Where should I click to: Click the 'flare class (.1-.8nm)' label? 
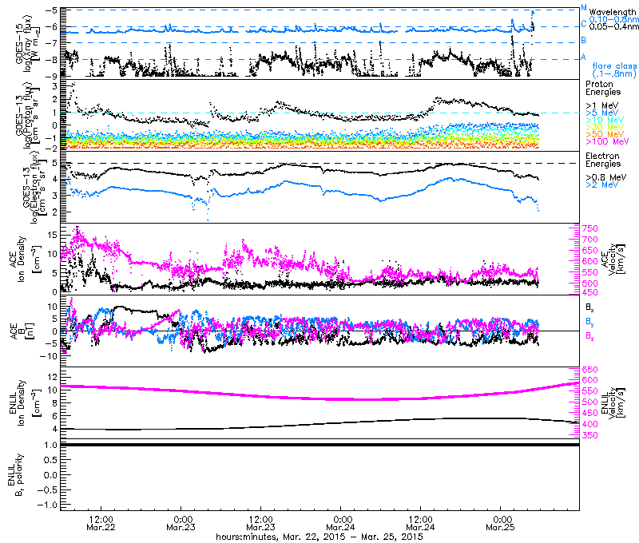click(x=614, y=69)
